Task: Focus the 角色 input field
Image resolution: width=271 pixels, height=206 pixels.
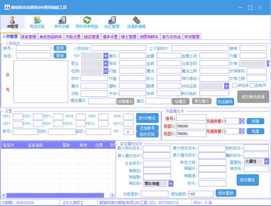Action: pyautogui.click(x=34, y=56)
